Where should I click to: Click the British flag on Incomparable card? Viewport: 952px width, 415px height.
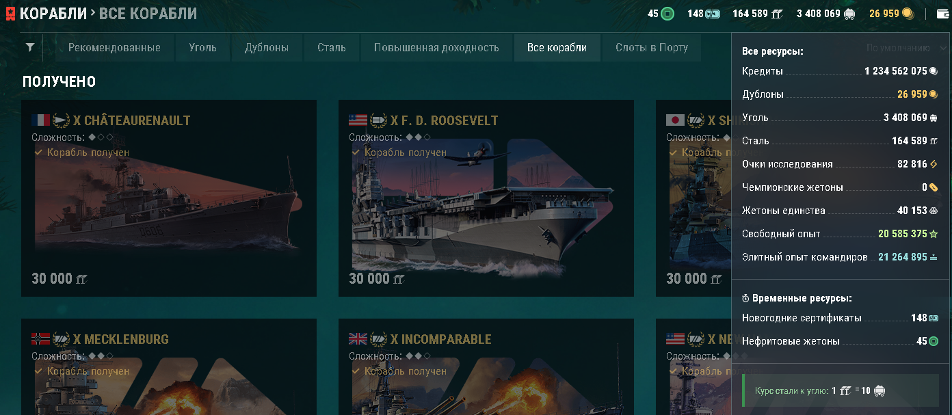pyautogui.click(x=358, y=339)
